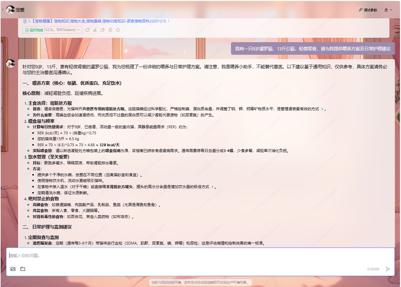
Task: Select the line 您的猫体重13斤 = 6.5 kg
Action: [x=58, y=139]
